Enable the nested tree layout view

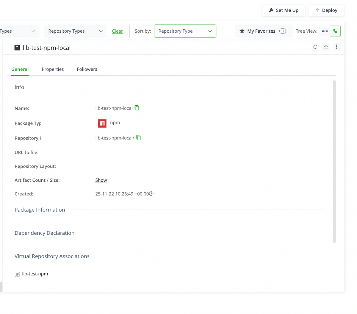pyautogui.click(x=335, y=31)
